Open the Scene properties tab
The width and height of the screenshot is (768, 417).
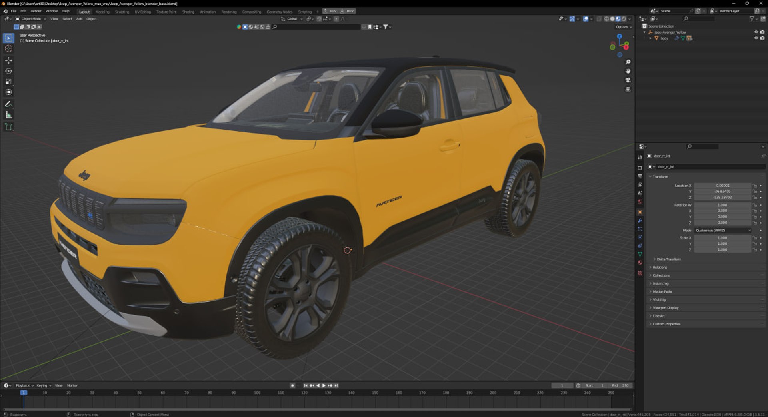[x=640, y=193]
